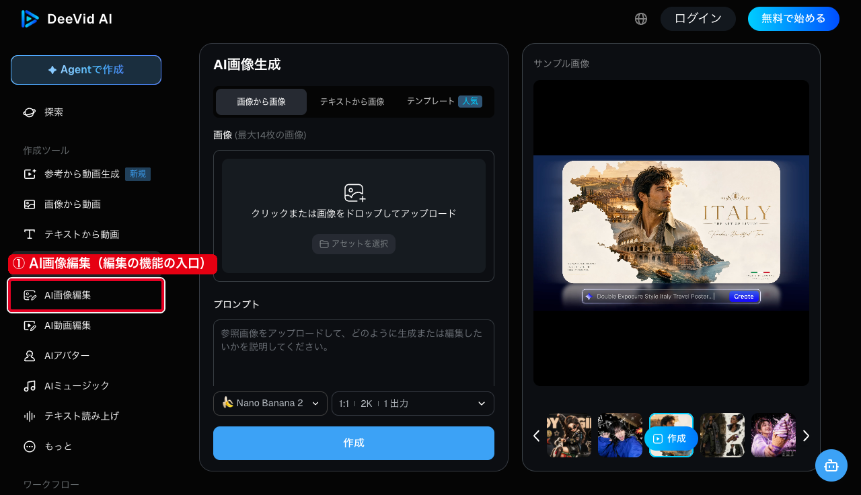Click the 新規 badge
861x495 pixels.
138,174
